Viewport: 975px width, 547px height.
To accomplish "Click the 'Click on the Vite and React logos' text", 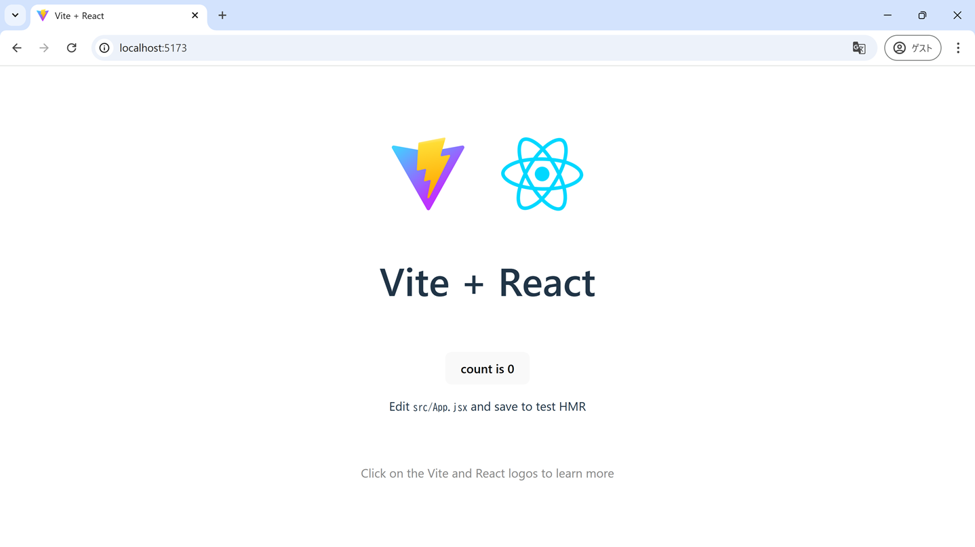I will [487, 473].
